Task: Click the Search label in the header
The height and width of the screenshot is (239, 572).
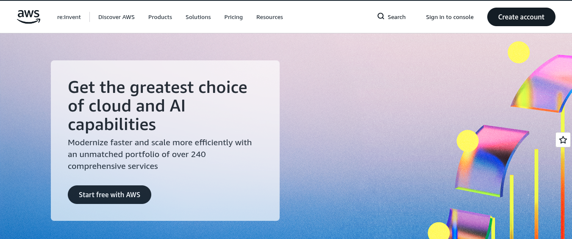Action: (x=397, y=17)
